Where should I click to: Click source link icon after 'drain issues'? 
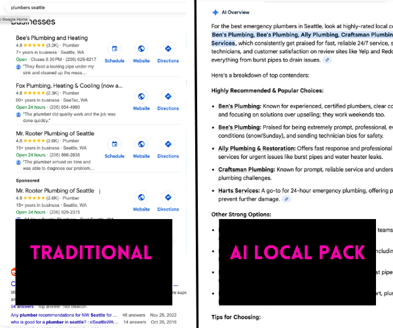coord(327,60)
